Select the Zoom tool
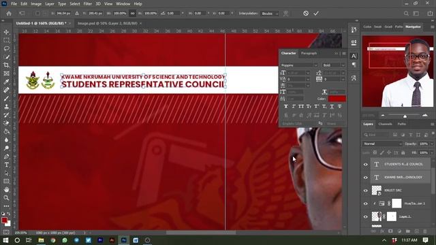 tap(6, 198)
